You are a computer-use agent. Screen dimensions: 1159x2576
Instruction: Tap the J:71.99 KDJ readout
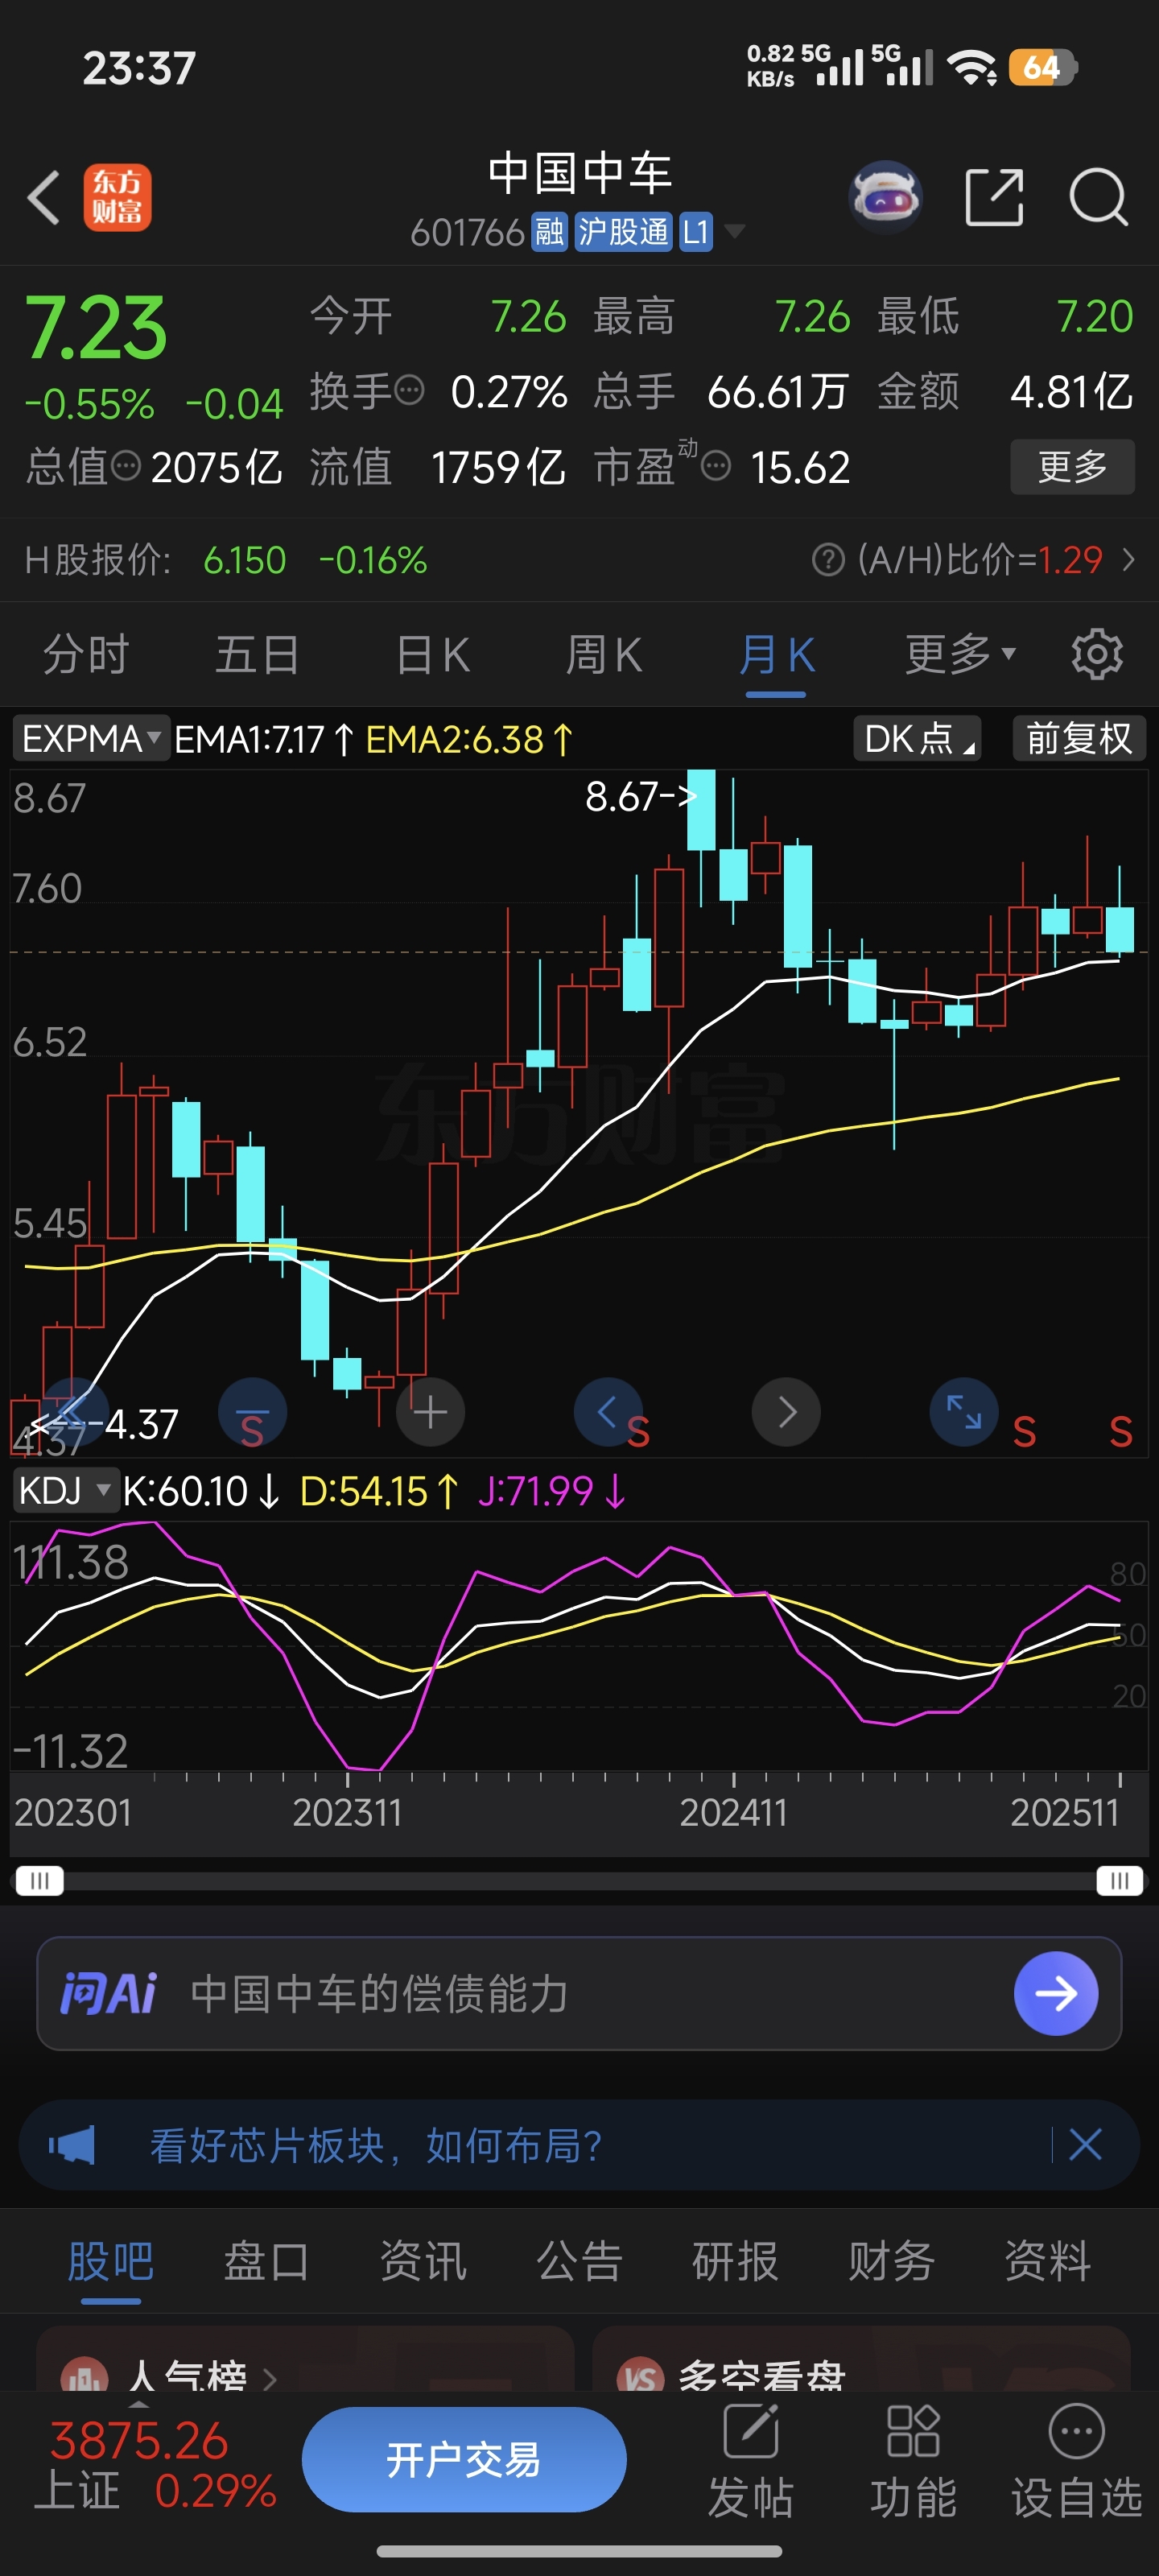(551, 1491)
